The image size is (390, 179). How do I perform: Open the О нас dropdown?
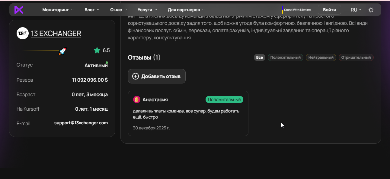point(118,10)
